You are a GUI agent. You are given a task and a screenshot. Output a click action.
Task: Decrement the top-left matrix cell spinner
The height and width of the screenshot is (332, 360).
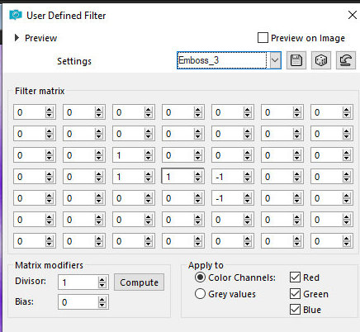point(49,115)
